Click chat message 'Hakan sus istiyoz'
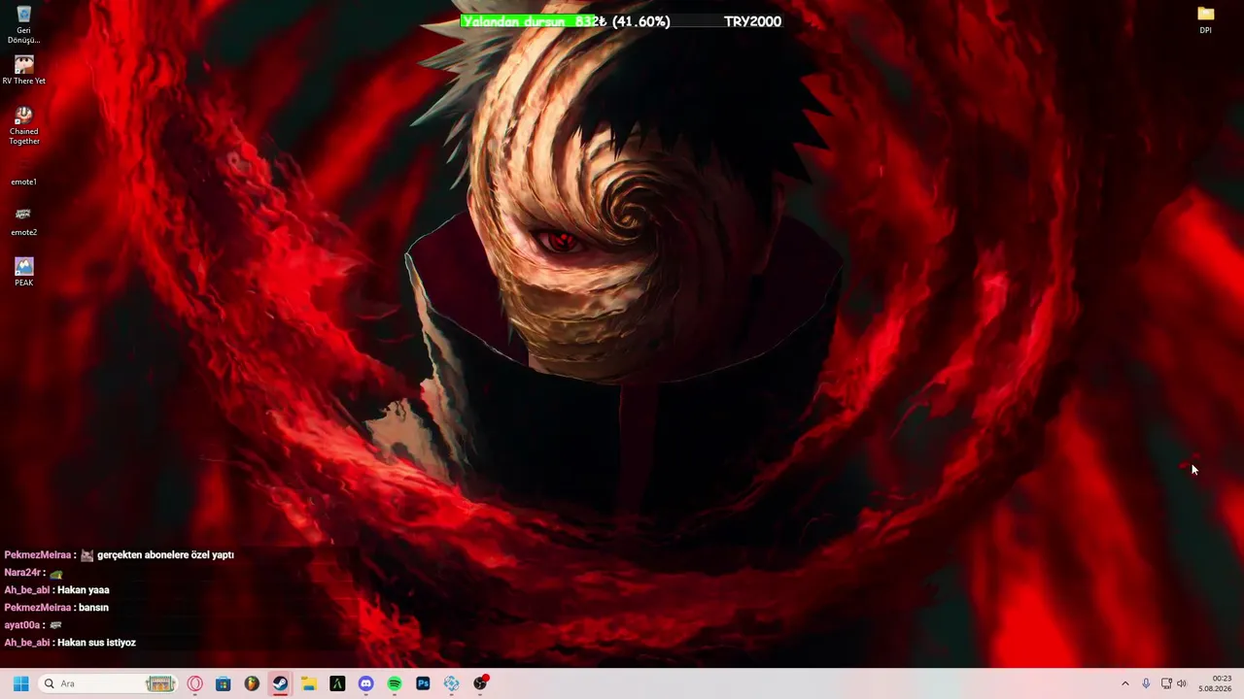1244x699 pixels. click(96, 643)
